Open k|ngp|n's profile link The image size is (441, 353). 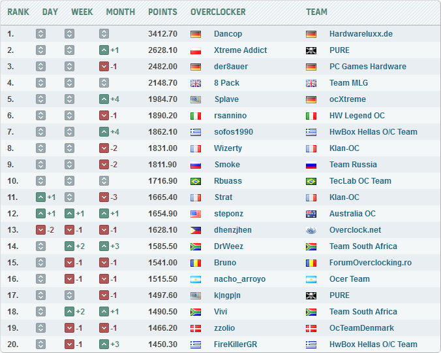(x=227, y=295)
